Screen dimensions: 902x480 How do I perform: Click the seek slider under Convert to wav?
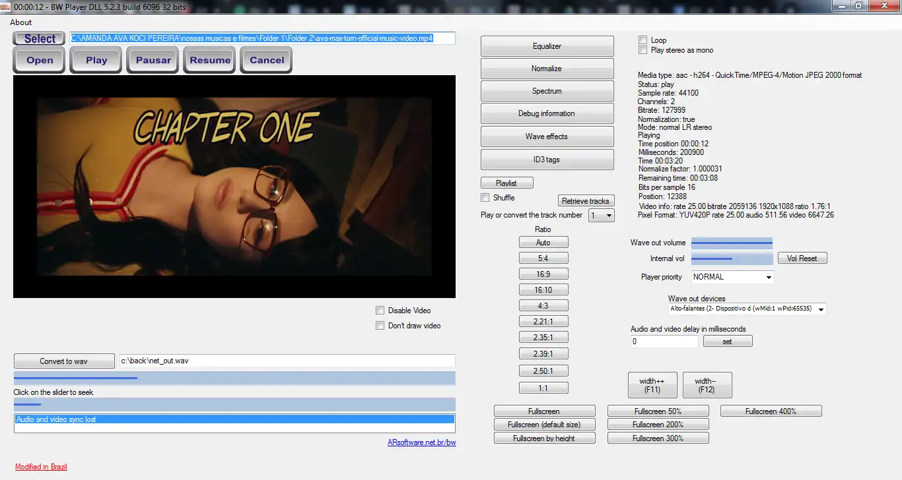tap(234, 378)
